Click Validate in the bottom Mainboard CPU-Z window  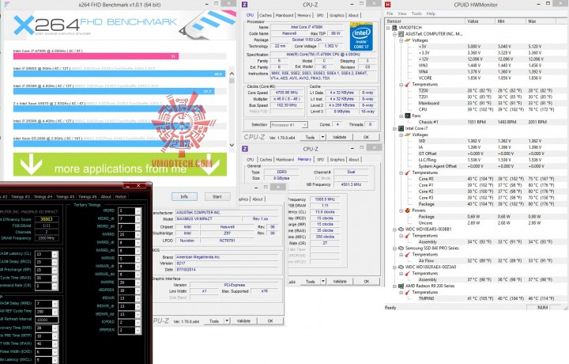[x=243, y=321]
